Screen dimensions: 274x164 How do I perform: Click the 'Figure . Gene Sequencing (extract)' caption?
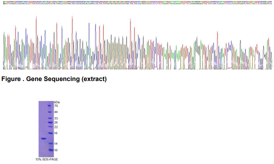tap(54, 79)
